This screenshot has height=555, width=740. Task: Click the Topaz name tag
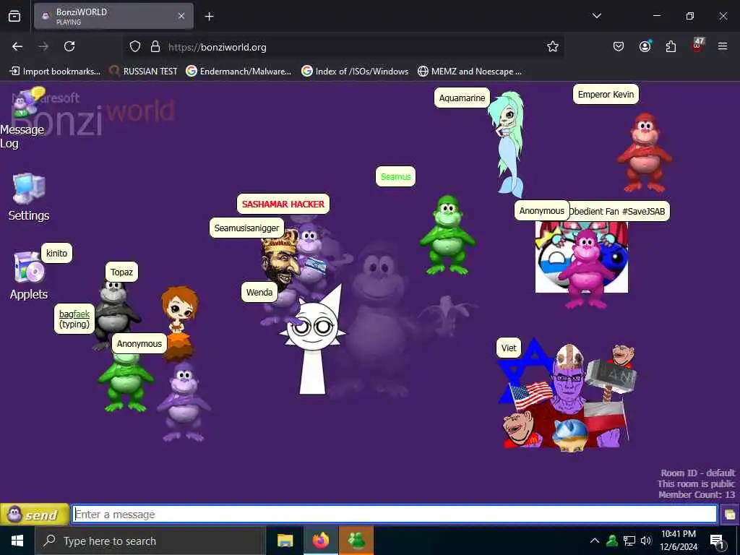click(x=121, y=272)
